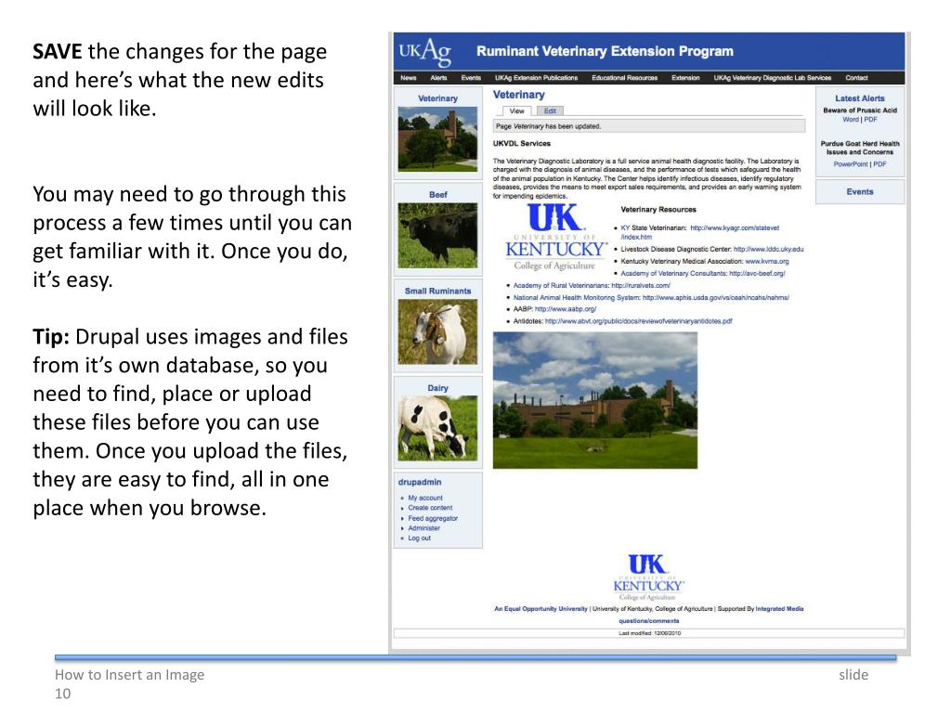Click the Log out link
This screenshot has height=713, width=951.
[419, 538]
